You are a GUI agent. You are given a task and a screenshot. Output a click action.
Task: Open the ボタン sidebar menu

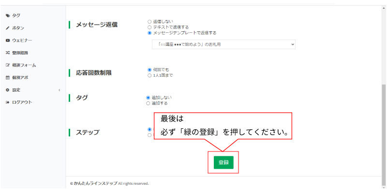pyautogui.click(x=18, y=28)
